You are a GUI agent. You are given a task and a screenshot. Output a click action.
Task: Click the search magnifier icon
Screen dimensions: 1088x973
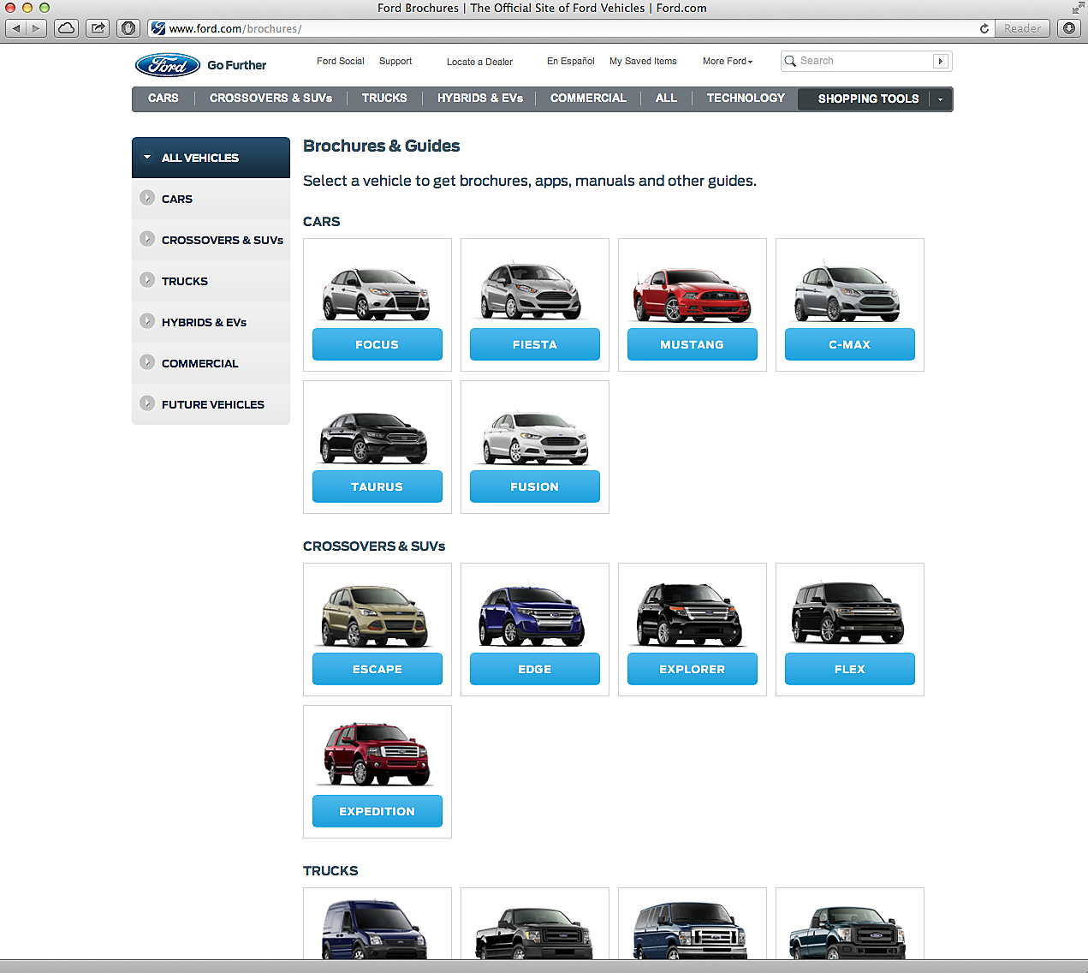click(x=790, y=61)
